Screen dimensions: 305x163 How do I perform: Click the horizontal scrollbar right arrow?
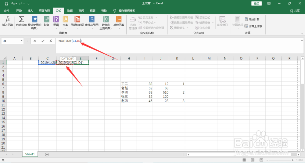[x=299, y=154]
